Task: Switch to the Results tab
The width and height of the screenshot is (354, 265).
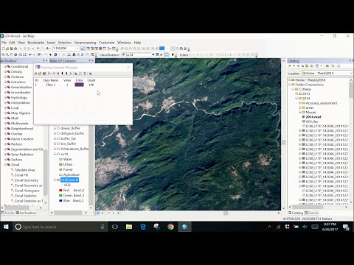Action: click(7, 213)
